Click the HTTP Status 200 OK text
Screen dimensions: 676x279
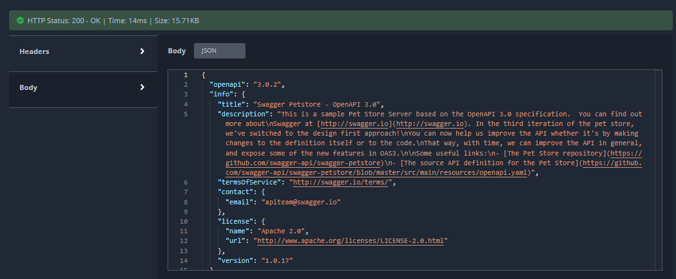64,21
